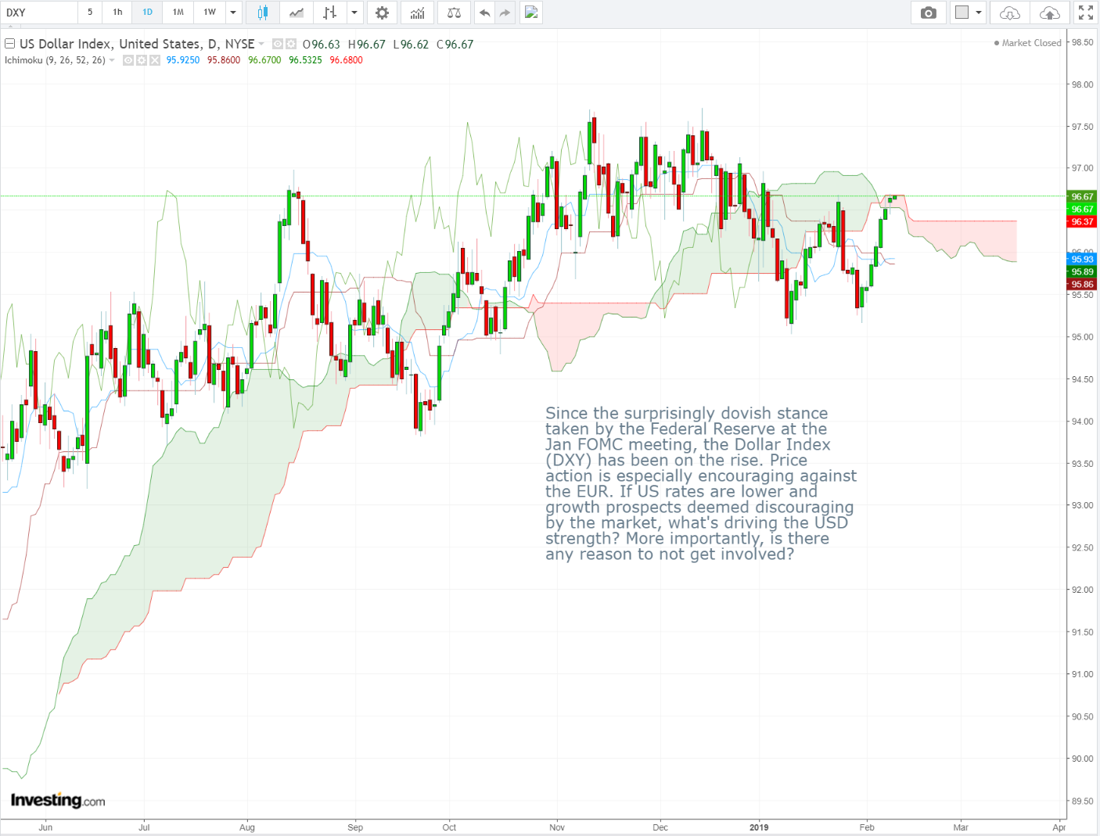Click the 90.00 price scale label
The image size is (1100, 836).
(1083, 759)
